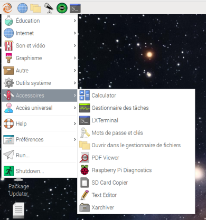This screenshot has width=206, height=220.
Task: Expand the Help submenu arrow
Action: (x=75, y=123)
